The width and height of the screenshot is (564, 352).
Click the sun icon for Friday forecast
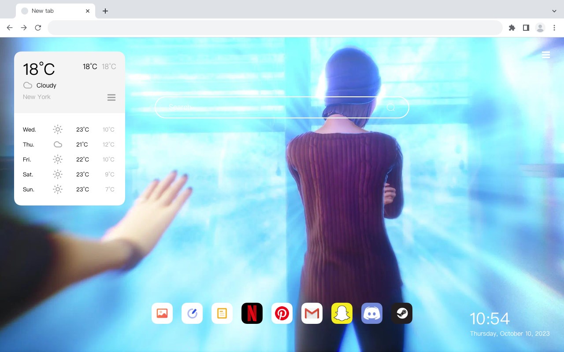click(x=58, y=159)
